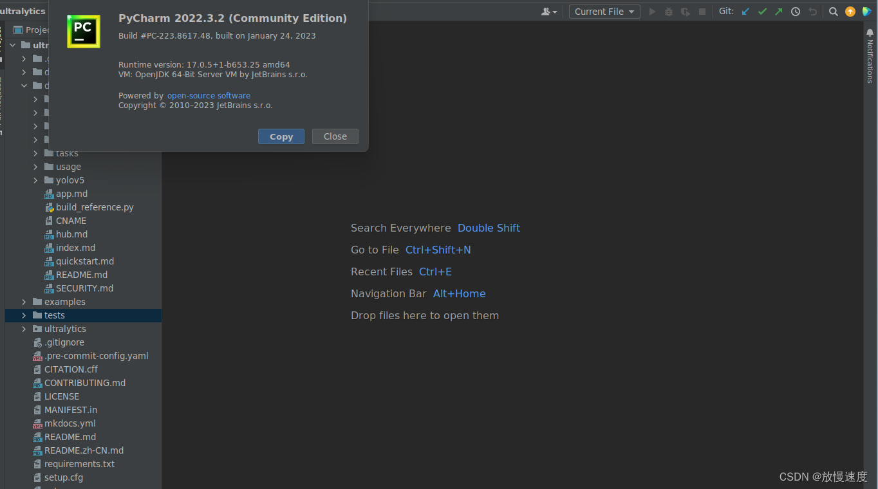Select requirements.txt file
Screen dimensions: 878x489
pos(79,464)
